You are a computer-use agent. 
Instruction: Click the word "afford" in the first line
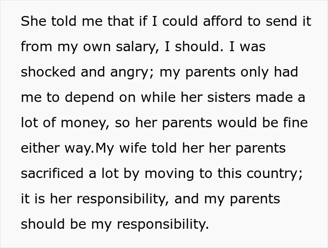coord(223,21)
